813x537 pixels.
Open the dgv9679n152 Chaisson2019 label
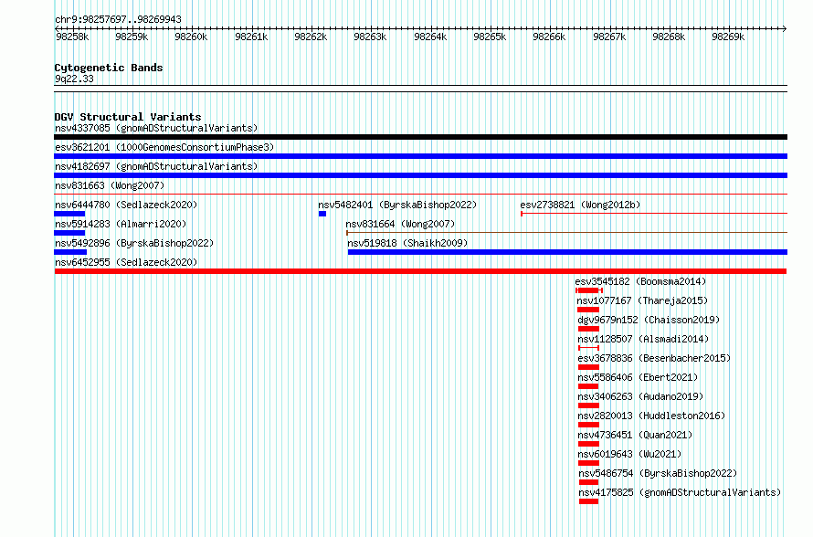click(649, 320)
